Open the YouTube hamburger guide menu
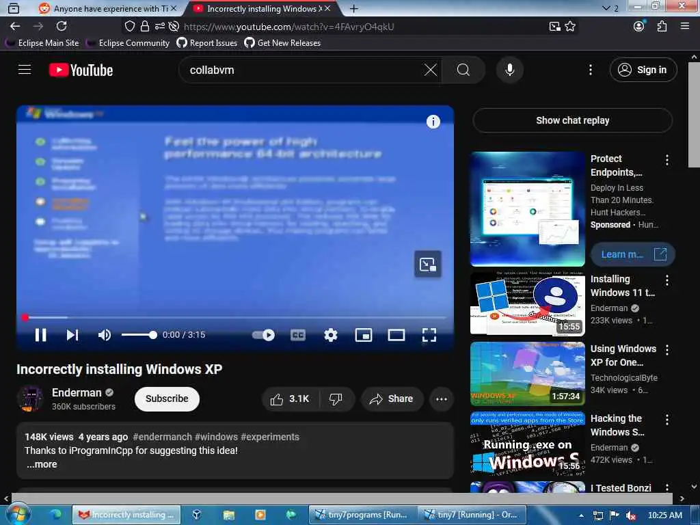700x525 pixels. tap(25, 70)
